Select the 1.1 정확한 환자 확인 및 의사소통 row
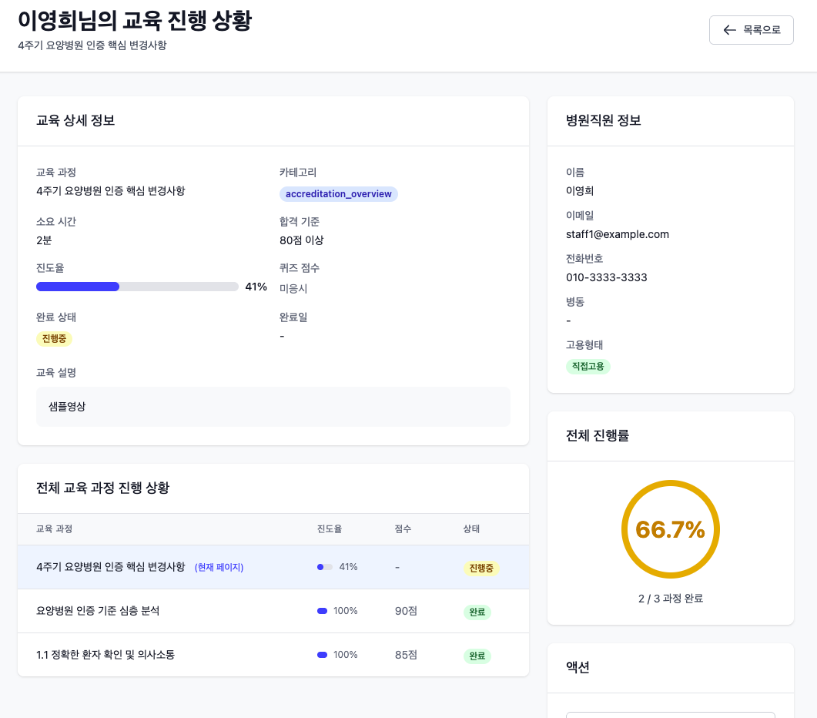This screenshot has width=817, height=718. click(231, 655)
